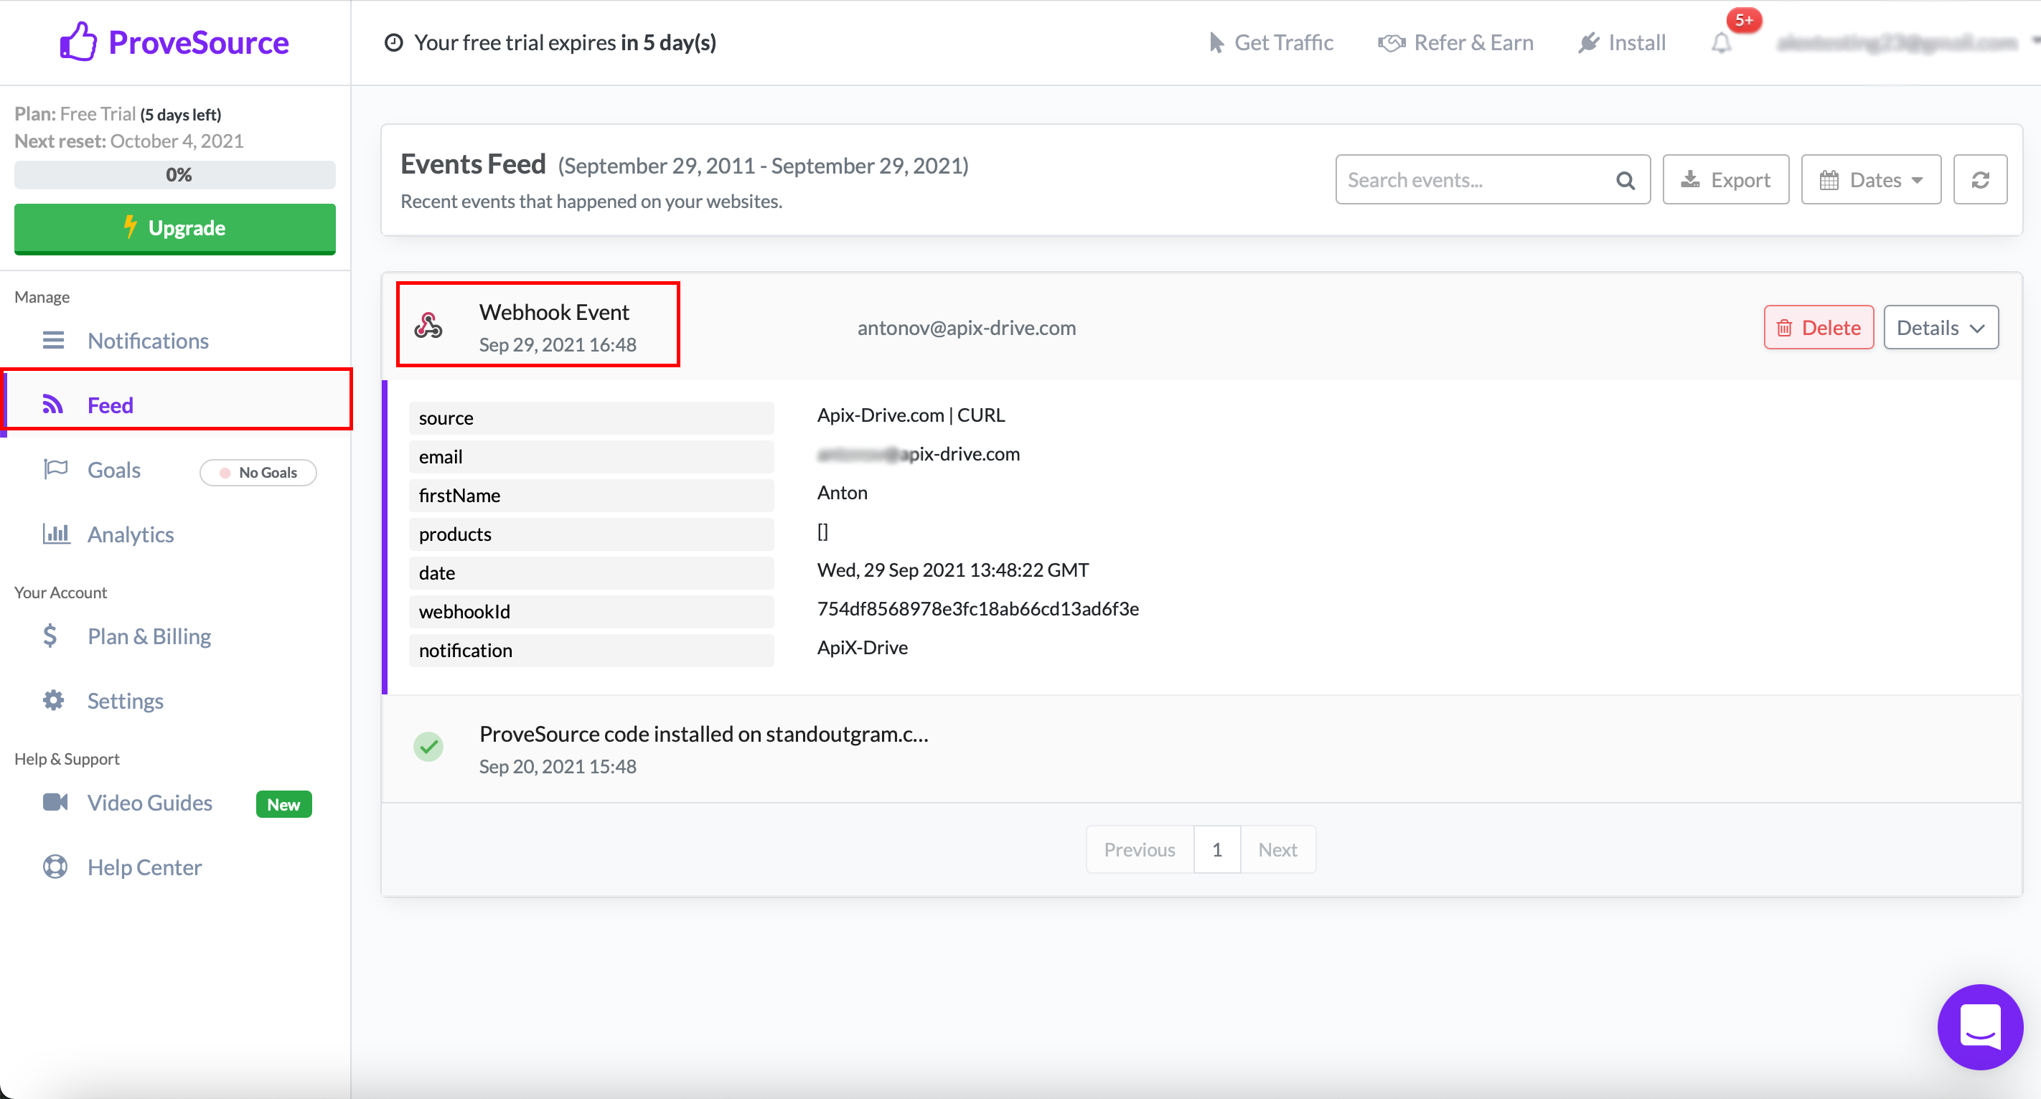Open Notifications in the sidebar
The height and width of the screenshot is (1099, 2041).
click(148, 341)
